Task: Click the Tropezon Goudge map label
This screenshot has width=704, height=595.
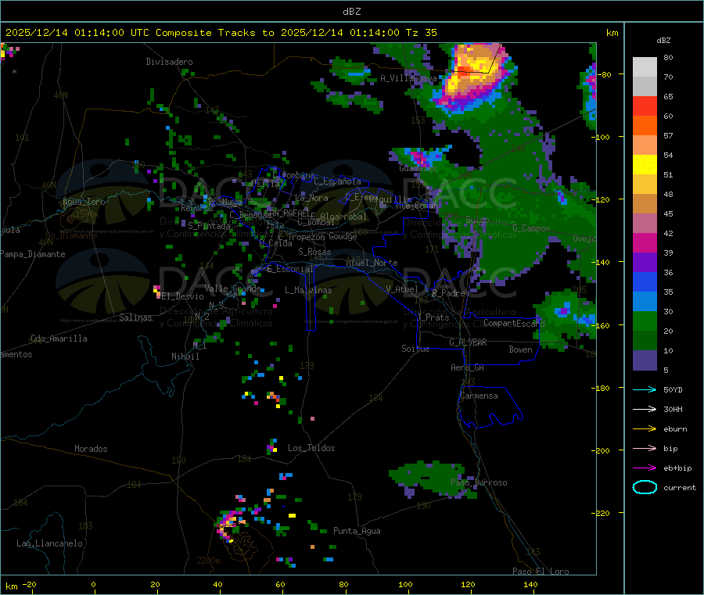Action: (322, 236)
